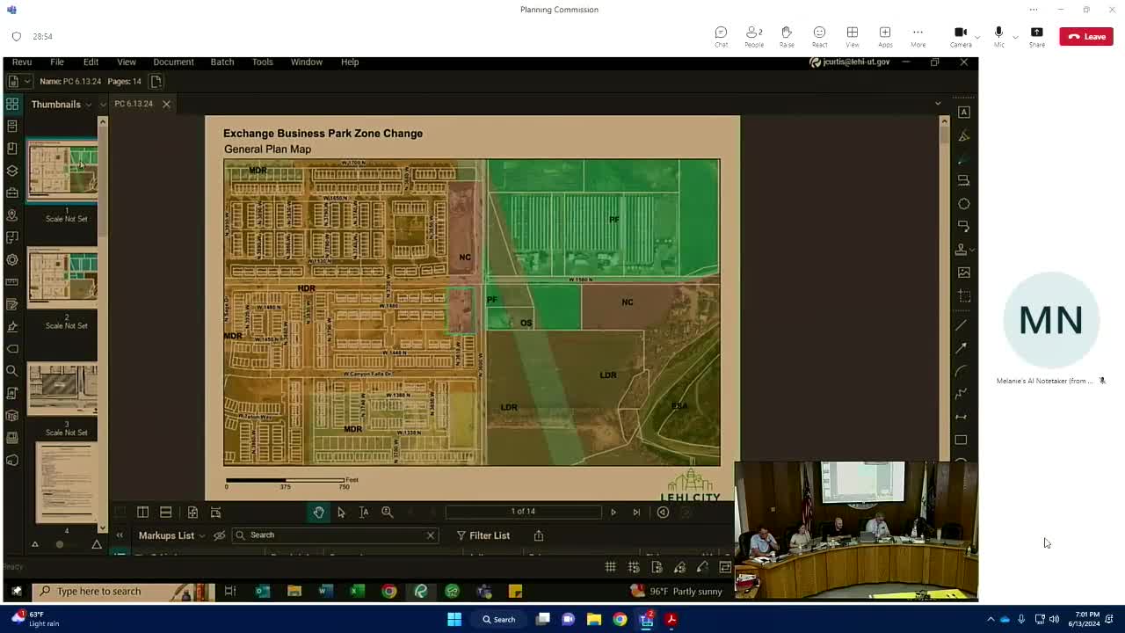Toggle hidden markups visibility in Markups List

(x=220, y=535)
